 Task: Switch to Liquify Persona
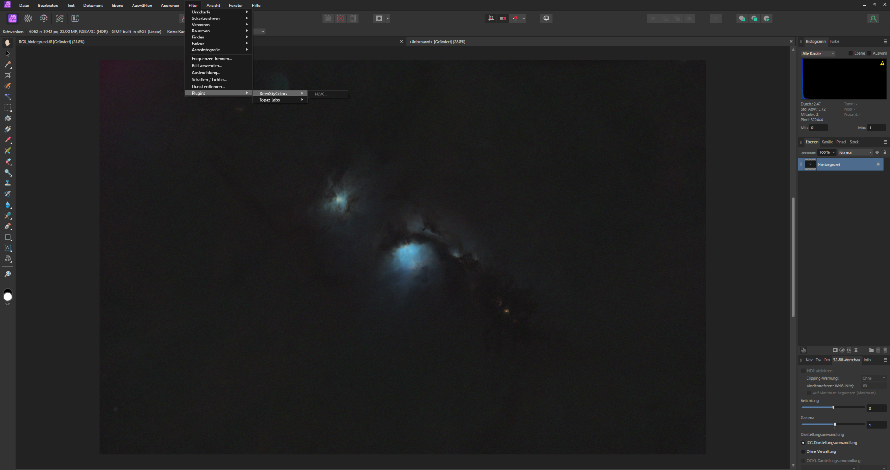click(28, 19)
